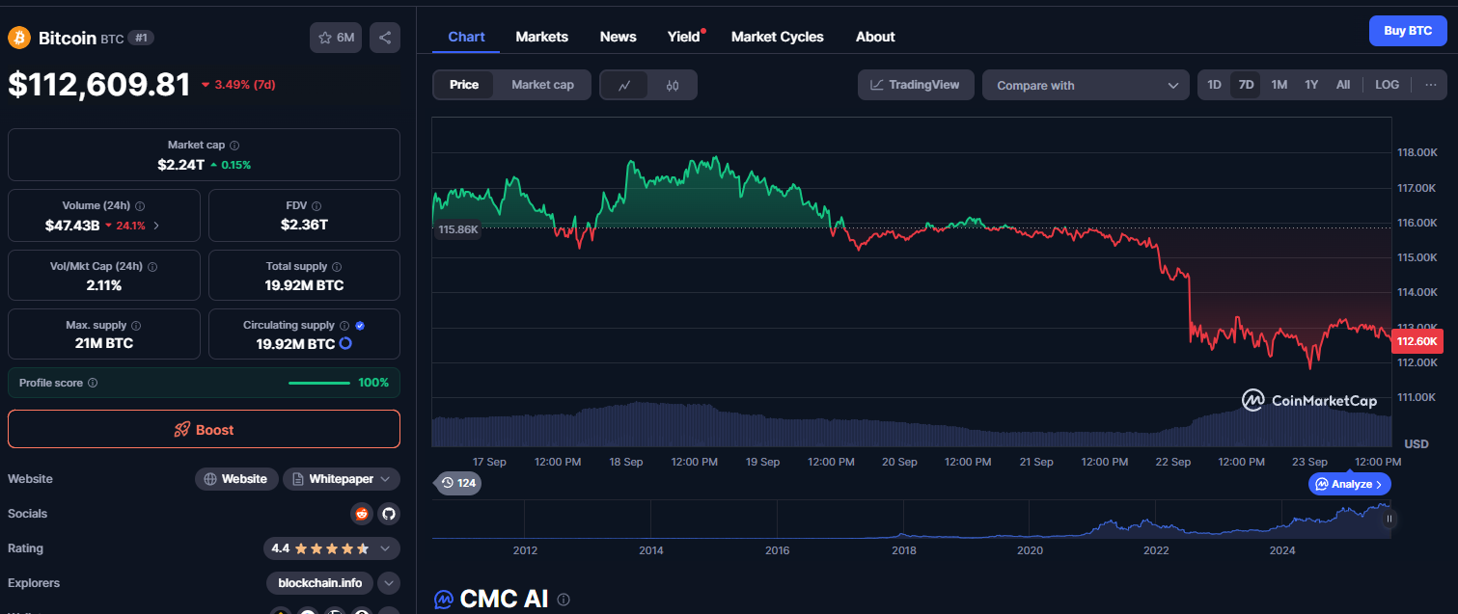Click the info icon beside Market cap
The width and height of the screenshot is (1458, 614).
pyautogui.click(x=235, y=146)
